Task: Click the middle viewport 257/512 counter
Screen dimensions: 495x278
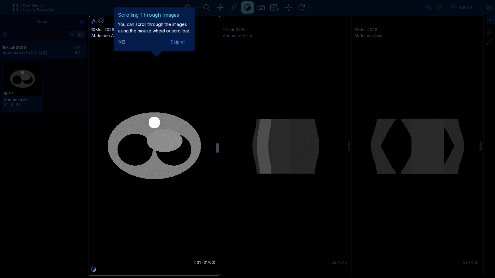Action: [x=339, y=263]
